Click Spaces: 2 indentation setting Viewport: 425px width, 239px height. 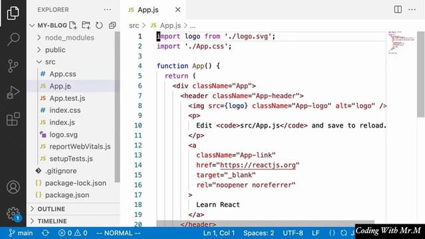click(x=258, y=233)
